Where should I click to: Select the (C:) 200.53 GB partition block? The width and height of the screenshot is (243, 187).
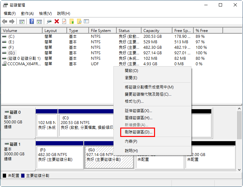(x=86, y=123)
